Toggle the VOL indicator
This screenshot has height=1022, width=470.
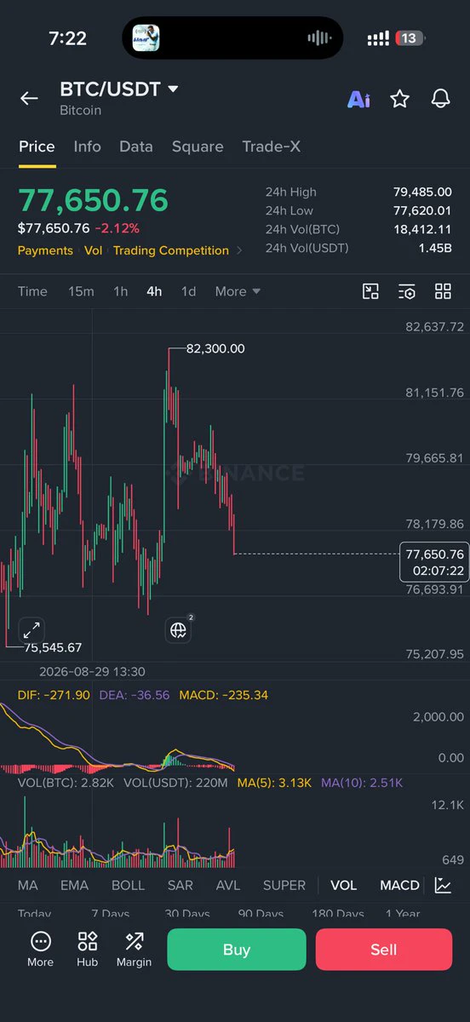(343, 885)
